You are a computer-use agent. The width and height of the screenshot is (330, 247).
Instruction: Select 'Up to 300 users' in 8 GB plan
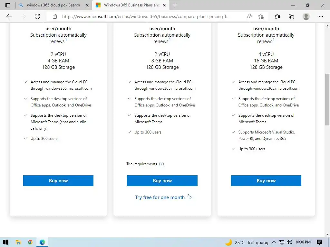148,132
